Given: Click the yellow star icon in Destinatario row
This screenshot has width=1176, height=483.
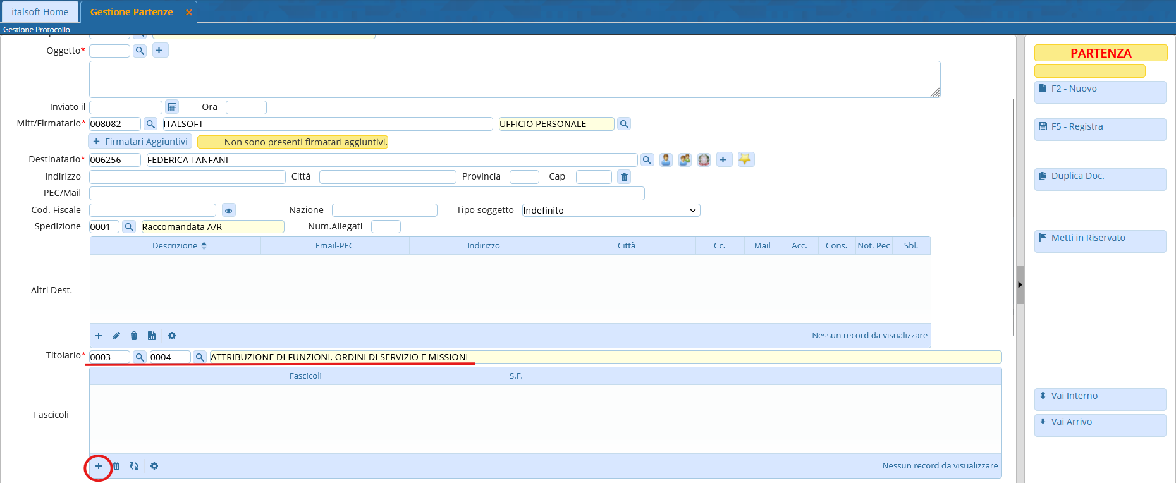Looking at the screenshot, I should tap(745, 160).
